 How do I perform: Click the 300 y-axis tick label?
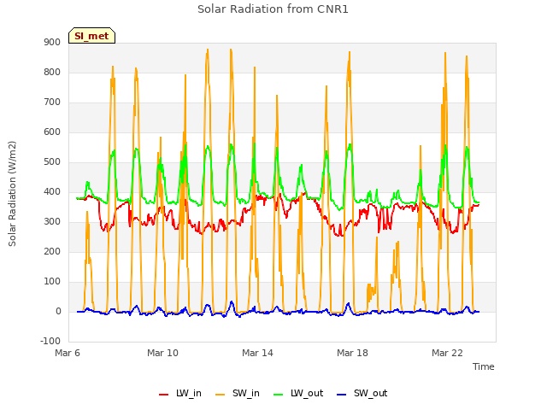pos(52,222)
